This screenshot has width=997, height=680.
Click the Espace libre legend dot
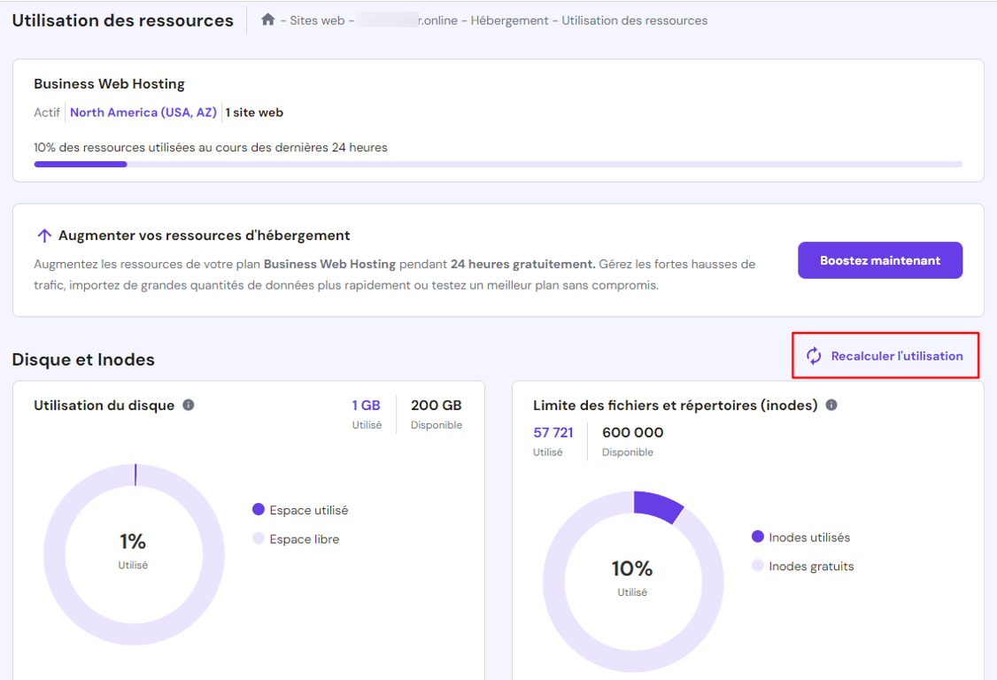click(258, 538)
